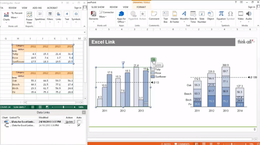Insert Audio
Screen dimensions: 260x145
249,17
